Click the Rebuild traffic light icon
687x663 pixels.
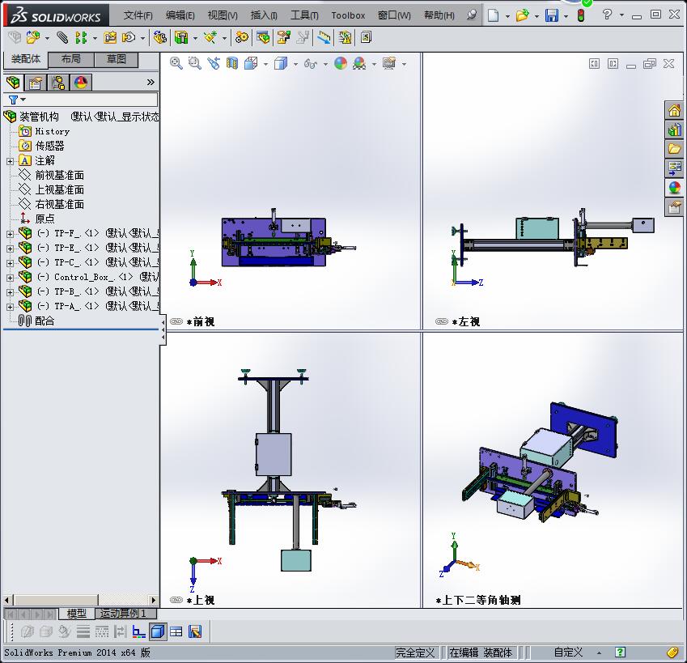582,15
